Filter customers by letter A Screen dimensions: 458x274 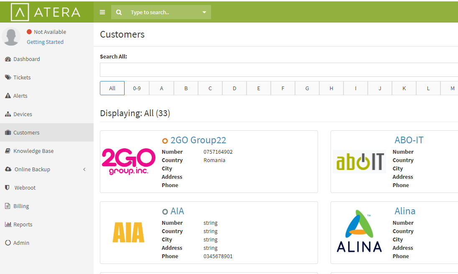tap(162, 88)
